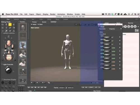
Task: Click the camera rotation trackball sphere
Action: pos(9,57)
